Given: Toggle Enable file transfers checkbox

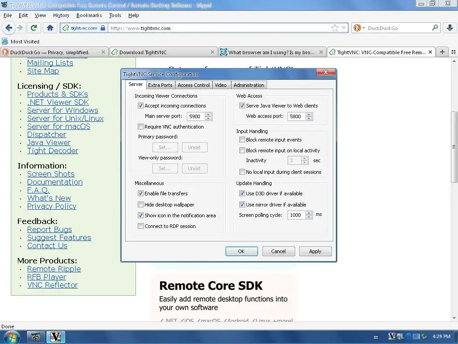Looking at the screenshot, I should click(x=140, y=193).
